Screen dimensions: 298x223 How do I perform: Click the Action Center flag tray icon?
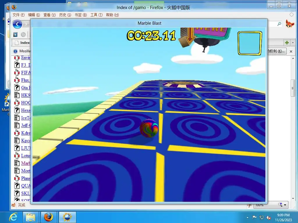coord(254,217)
